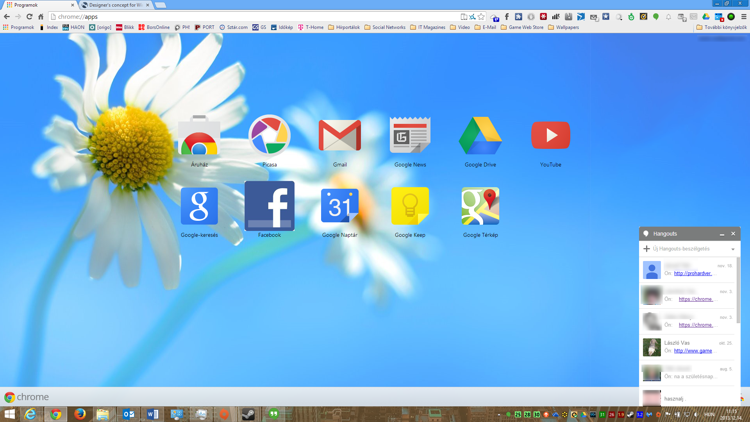Click the Facebook extension icon in toolbar
The width and height of the screenshot is (750, 422).
(507, 16)
